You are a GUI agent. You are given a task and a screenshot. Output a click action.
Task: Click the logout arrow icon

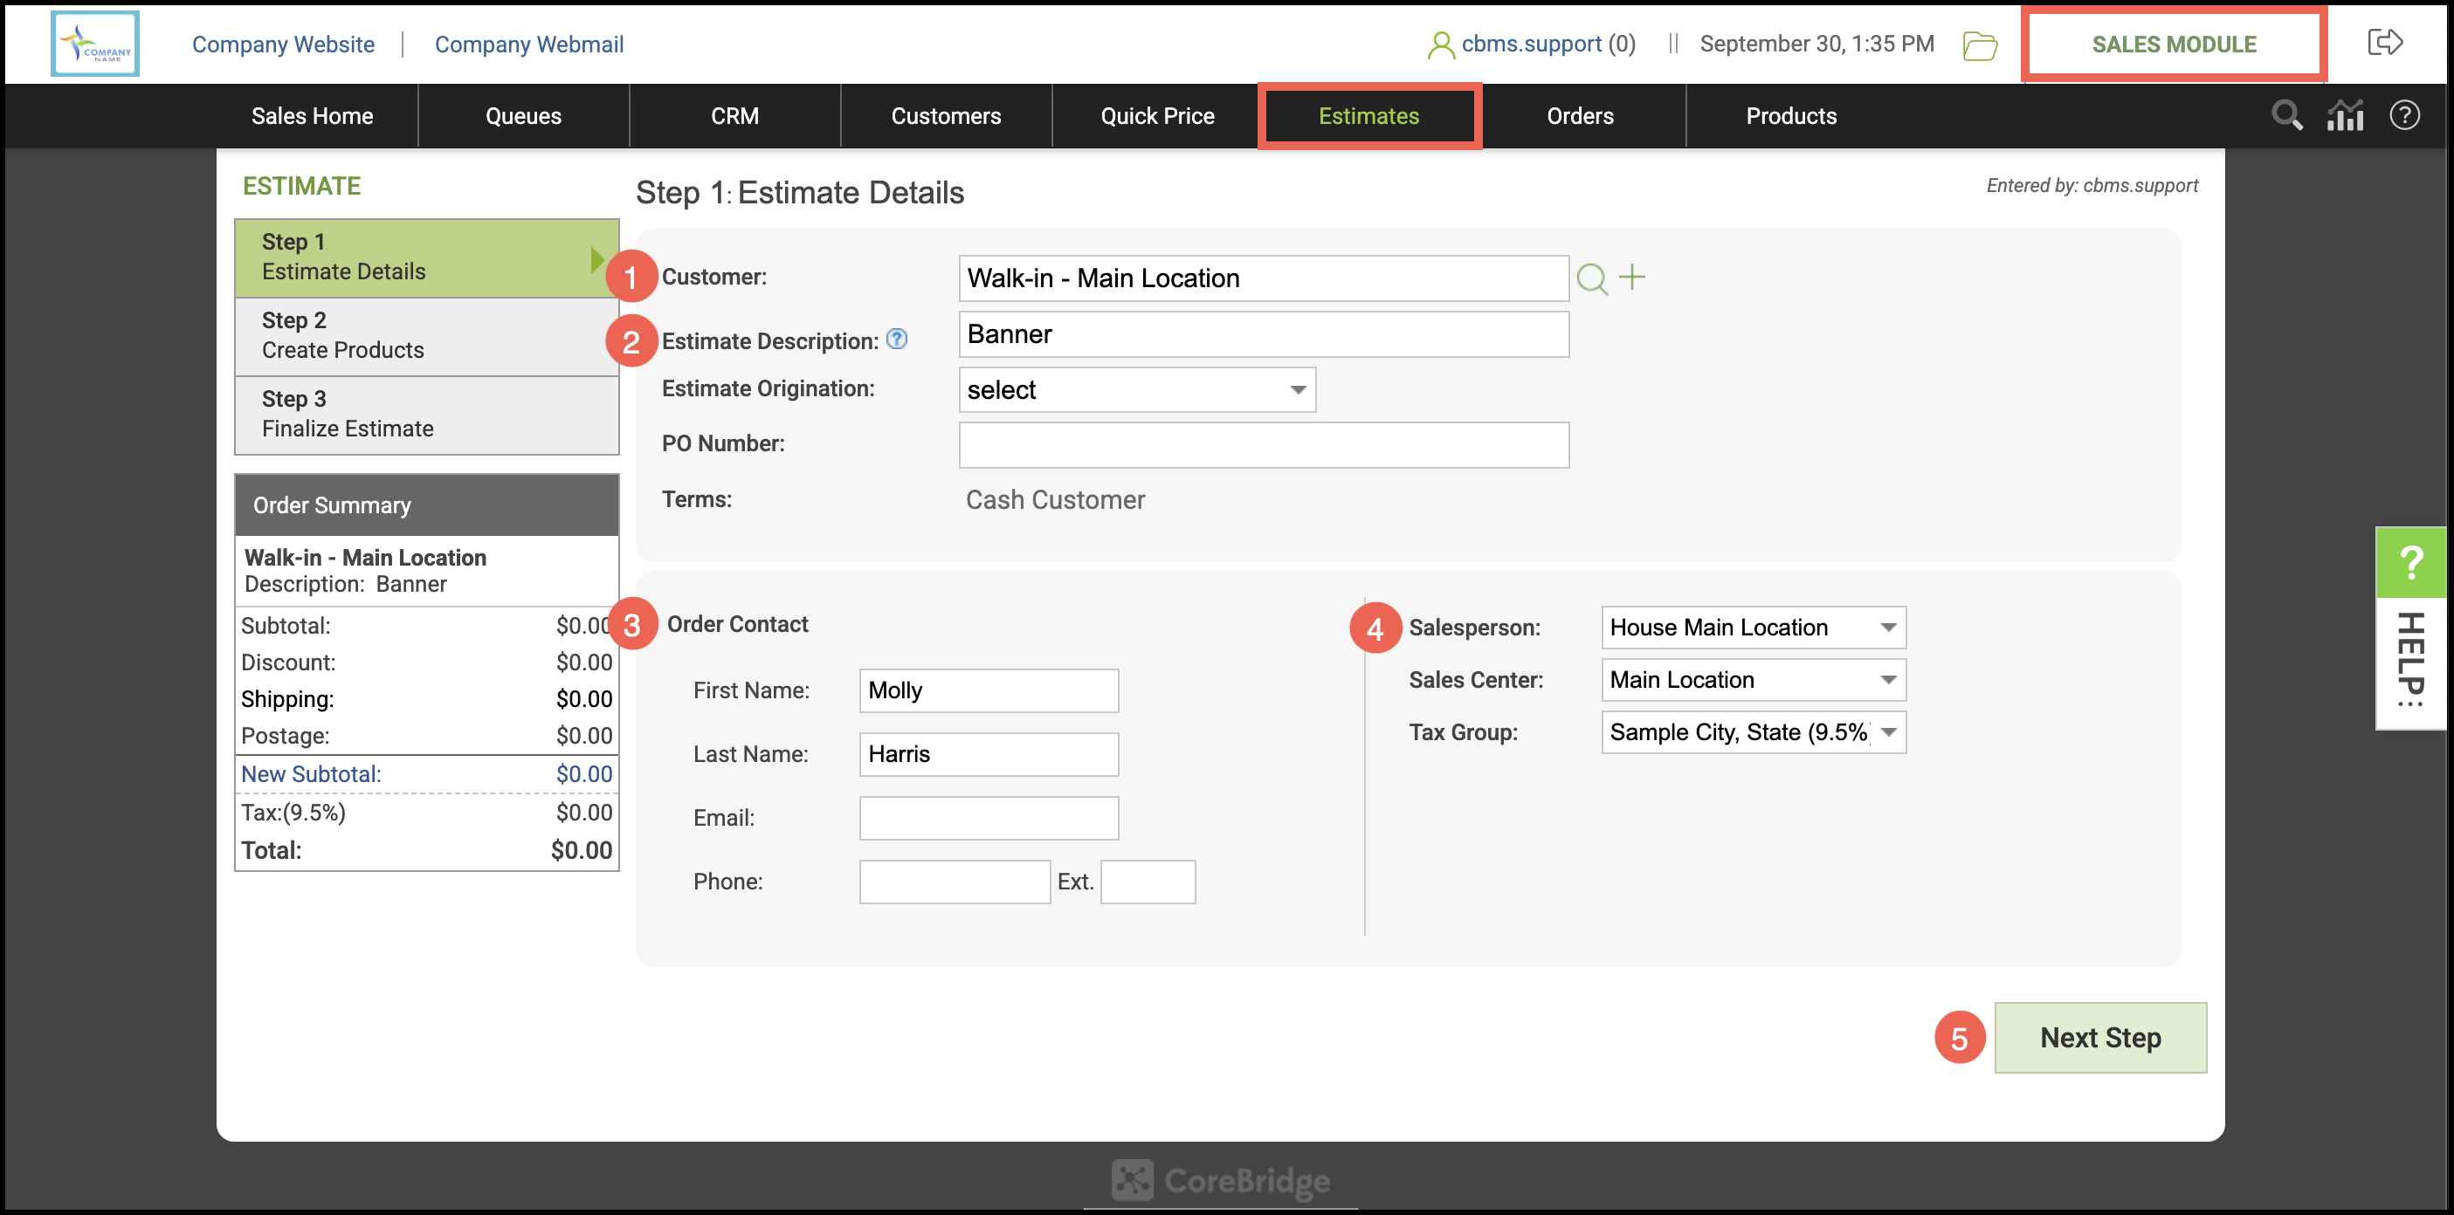click(2383, 43)
